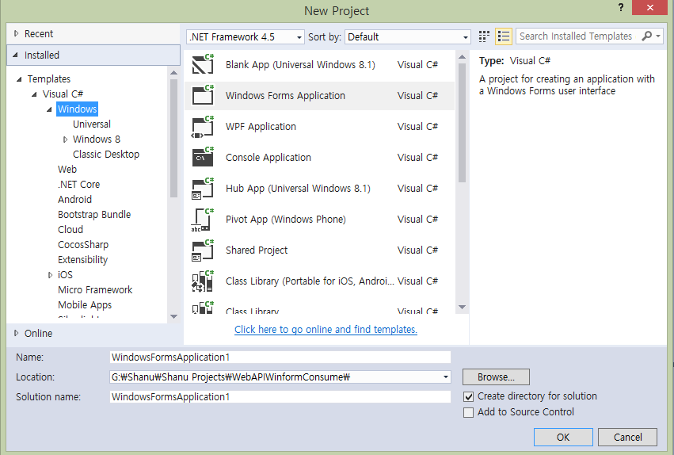This screenshot has height=455, width=674.
Task: Switch to medium icons list view
Action: 504,36
